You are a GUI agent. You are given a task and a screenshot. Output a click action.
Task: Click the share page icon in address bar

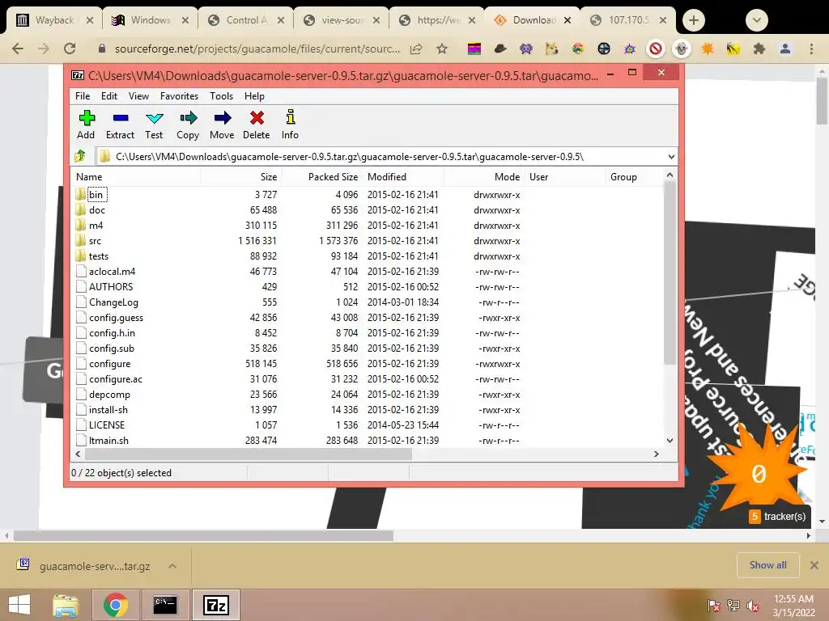[416, 49]
